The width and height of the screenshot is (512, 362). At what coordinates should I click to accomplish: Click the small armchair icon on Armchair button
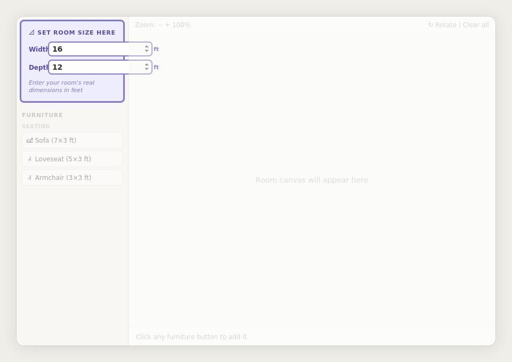coord(30,177)
